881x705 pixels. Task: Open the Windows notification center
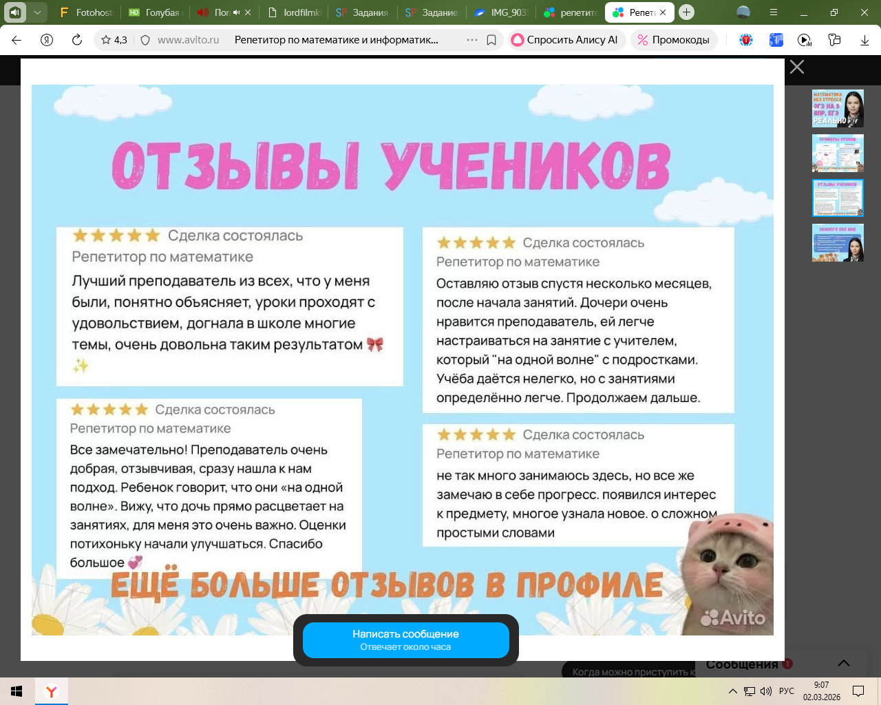pyautogui.click(x=858, y=691)
